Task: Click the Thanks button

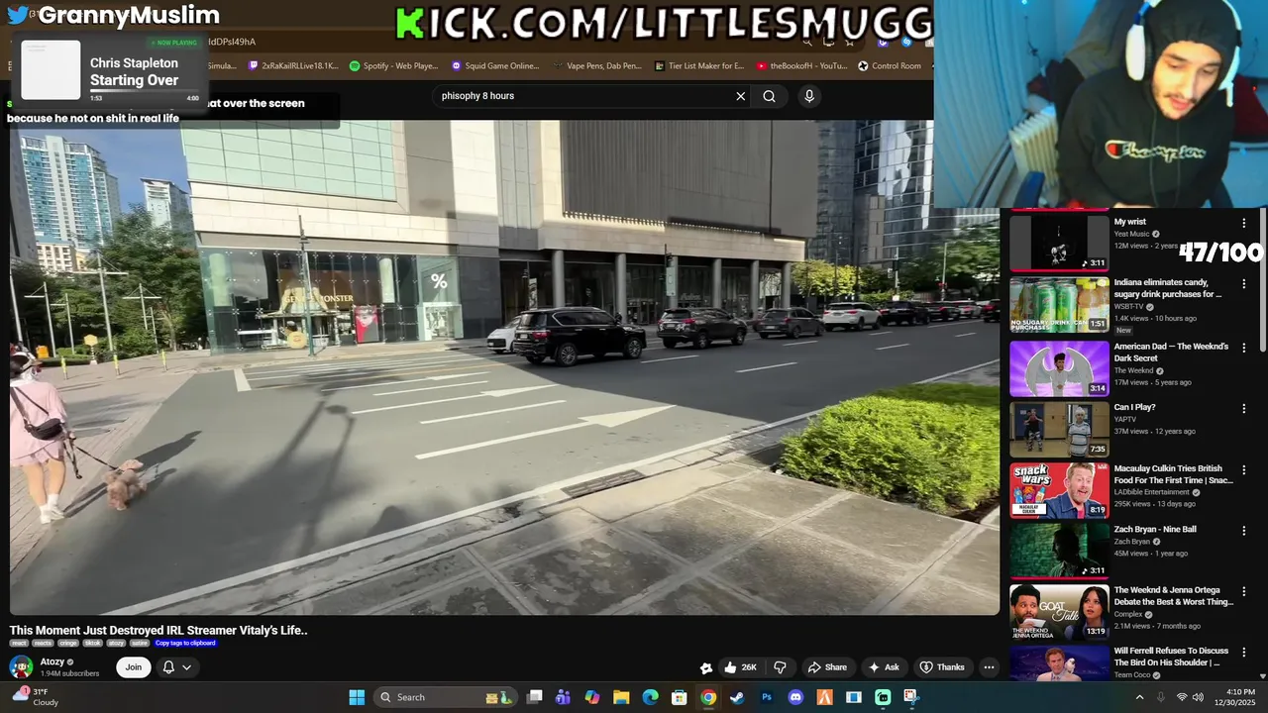Action: point(942,667)
